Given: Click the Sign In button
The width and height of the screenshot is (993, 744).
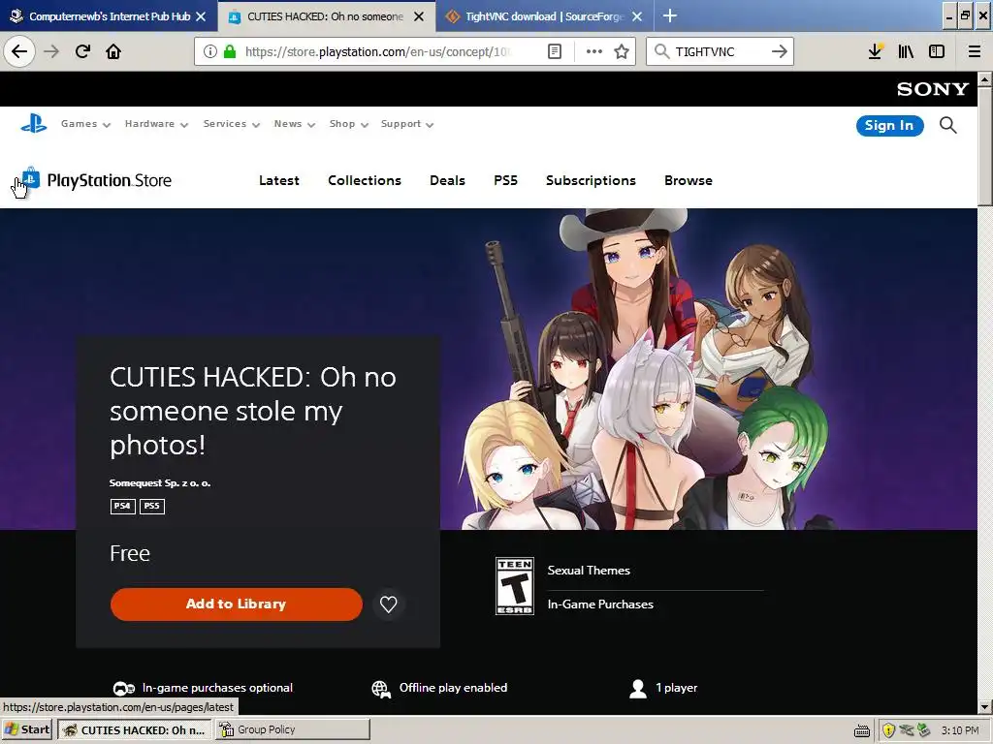Looking at the screenshot, I should pyautogui.click(x=890, y=125).
